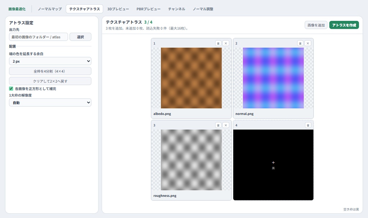Open the 1大枠の解像度 dropdown
This screenshot has height=218, width=368.
click(x=50, y=103)
